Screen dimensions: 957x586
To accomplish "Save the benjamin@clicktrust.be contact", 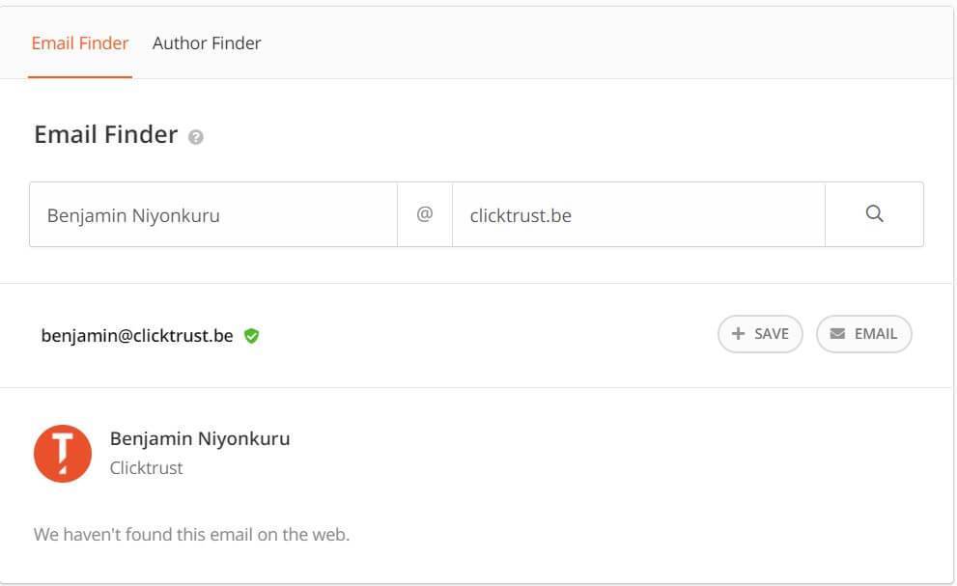I will pyautogui.click(x=760, y=334).
